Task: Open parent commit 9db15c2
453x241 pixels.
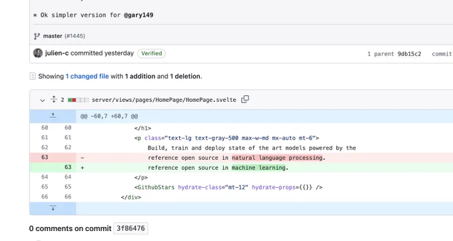Action: coord(409,54)
